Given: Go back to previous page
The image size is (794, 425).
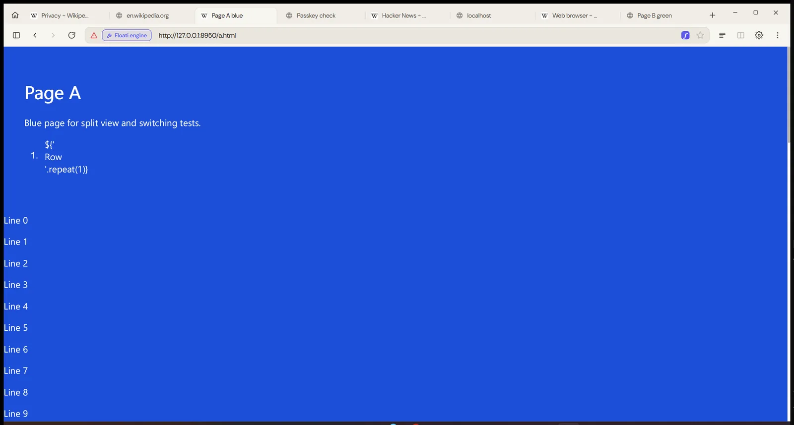Looking at the screenshot, I should tap(35, 35).
